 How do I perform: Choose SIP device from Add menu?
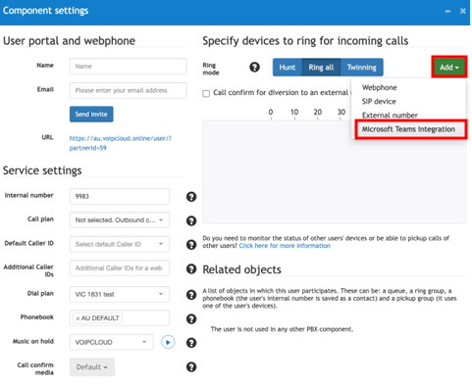(x=379, y=102)
